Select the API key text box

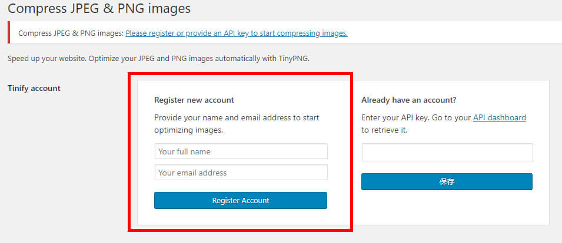tap(447, 153)
